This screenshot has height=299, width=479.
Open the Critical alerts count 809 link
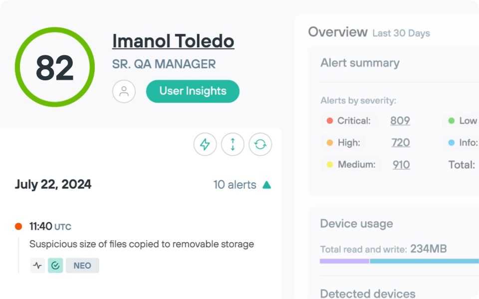coord(401,121)
